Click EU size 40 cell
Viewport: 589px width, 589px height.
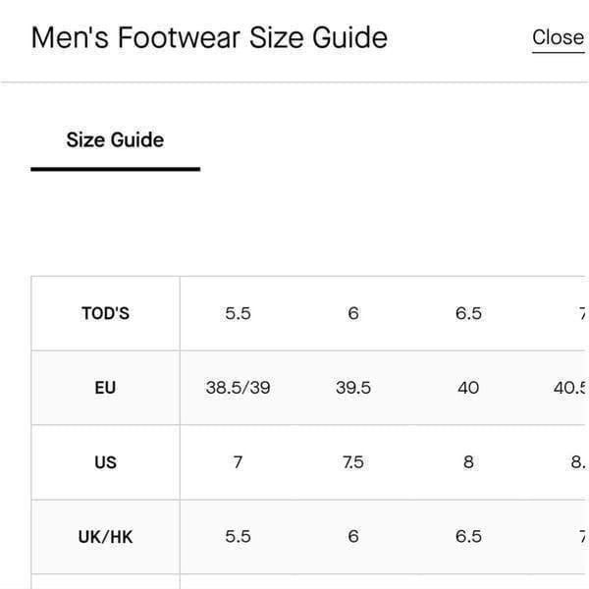click(x=468, y=388)
